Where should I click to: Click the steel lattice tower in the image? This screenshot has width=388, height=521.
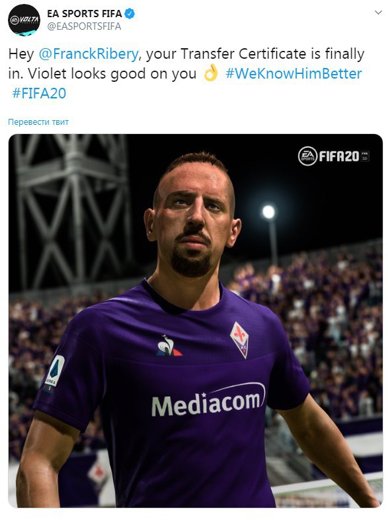tap(71, 209)
